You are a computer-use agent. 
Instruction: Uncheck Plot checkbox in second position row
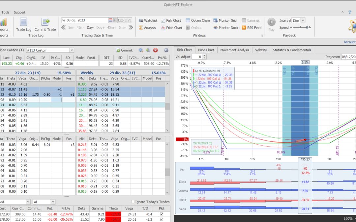[161, 219]
